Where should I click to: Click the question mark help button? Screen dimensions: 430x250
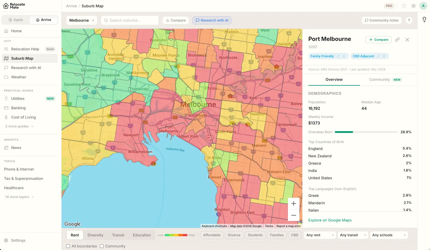[409, 20]
